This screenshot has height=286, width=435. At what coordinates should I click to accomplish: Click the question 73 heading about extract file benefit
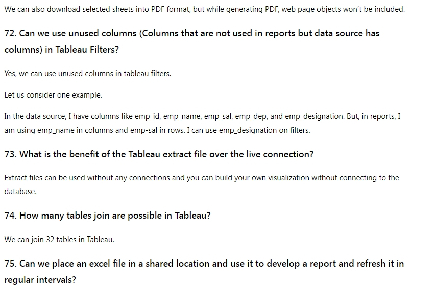pyautogui.click(x=159, y=154)
